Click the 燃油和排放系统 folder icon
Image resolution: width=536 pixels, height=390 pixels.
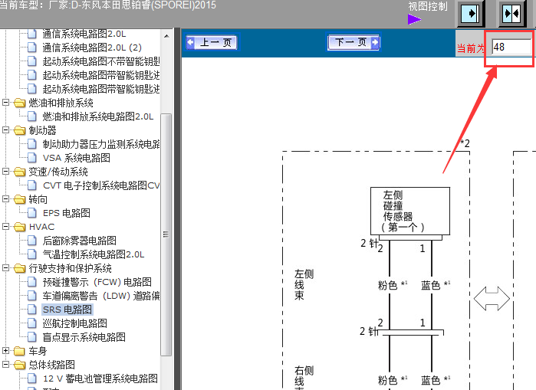coord(20,103)
